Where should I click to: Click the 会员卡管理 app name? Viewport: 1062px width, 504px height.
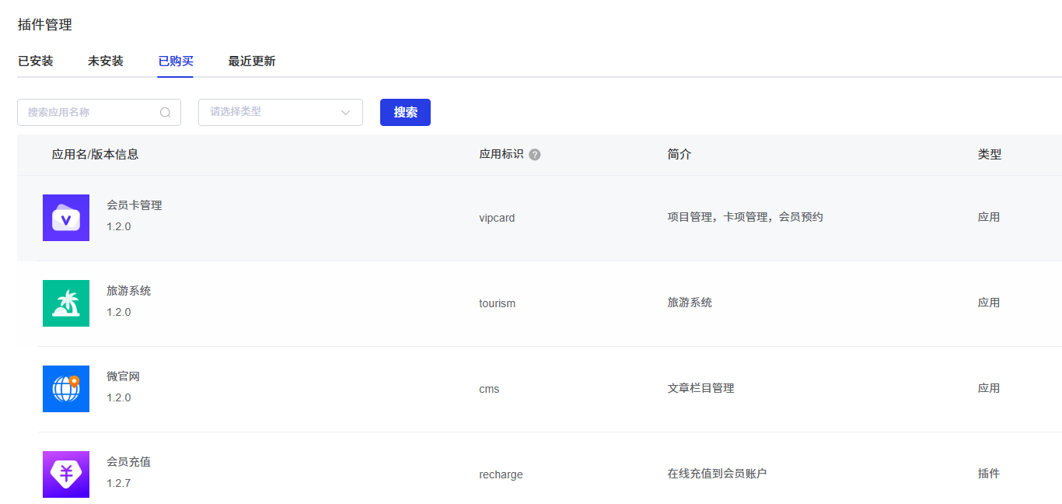pos(134,205)
